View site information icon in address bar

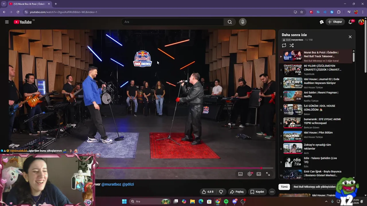(26, 12)
